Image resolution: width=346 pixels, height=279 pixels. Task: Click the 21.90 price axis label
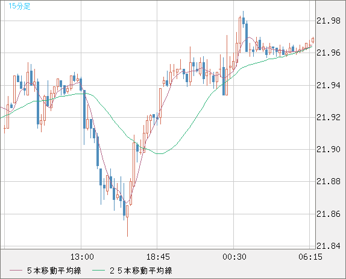tap(329, 149)
